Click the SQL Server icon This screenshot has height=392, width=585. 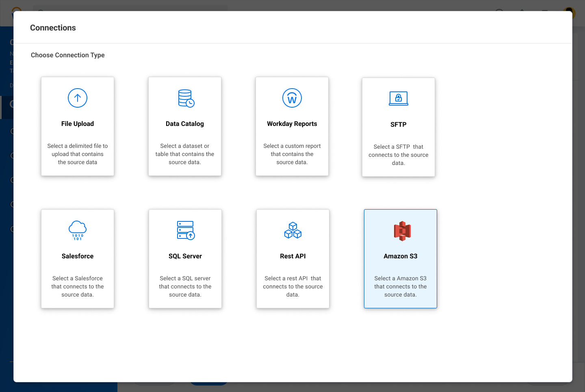[186, 230]
